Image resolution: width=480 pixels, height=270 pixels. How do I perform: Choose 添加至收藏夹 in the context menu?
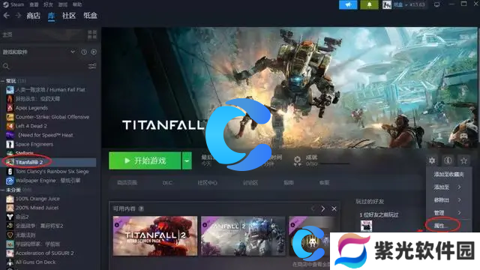pos(448,174)
